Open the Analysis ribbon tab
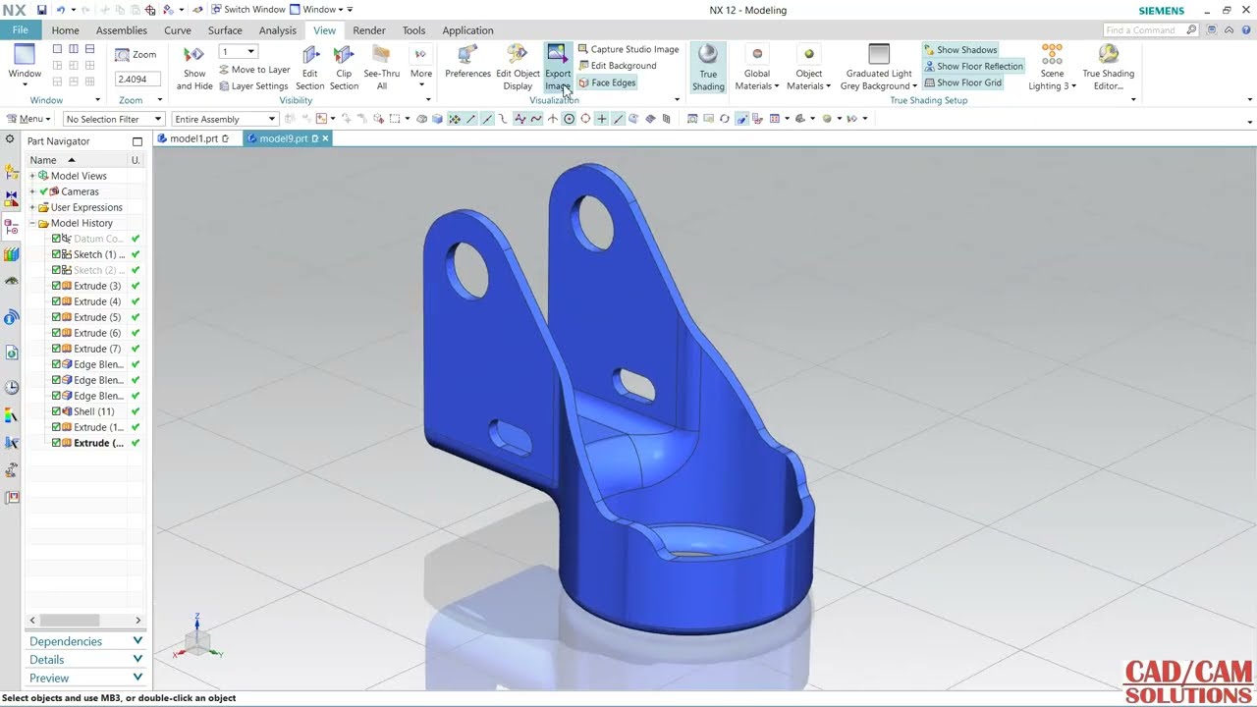The height and width of the screenshot is (707, 1257). [277, 30]
